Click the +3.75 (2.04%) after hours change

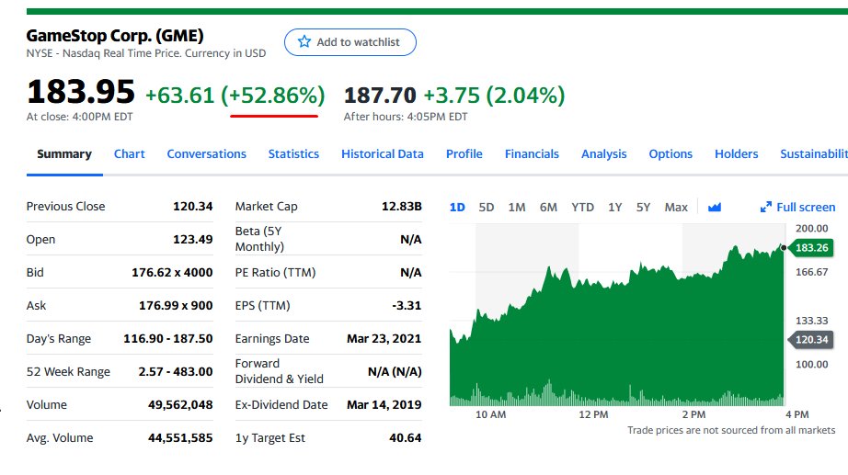pyautogui.click(x=494, y=96)
